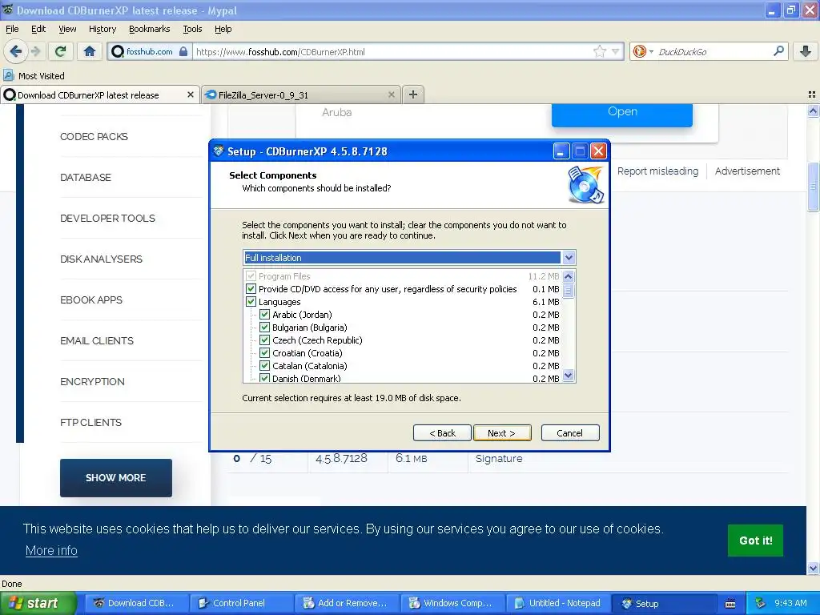The height and width of the screenshot is (615, 820).
Task: Click the components list scroll-down arrow
Action: [x=569, y=375]
